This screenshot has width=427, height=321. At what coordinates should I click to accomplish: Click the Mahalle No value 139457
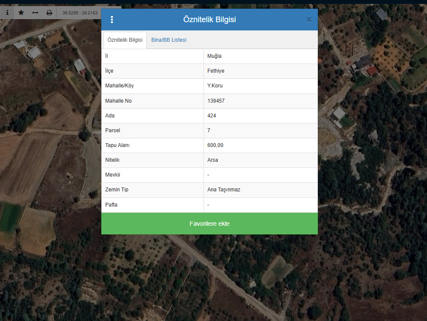coord(216,101)
